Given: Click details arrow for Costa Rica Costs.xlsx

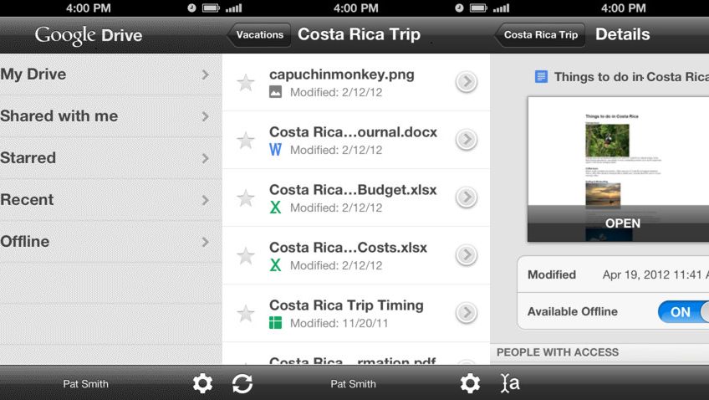Looking at the screenshot, I should pos(467,255).
